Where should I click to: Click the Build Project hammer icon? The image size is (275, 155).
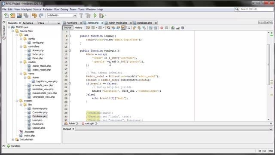coord(81,15)
